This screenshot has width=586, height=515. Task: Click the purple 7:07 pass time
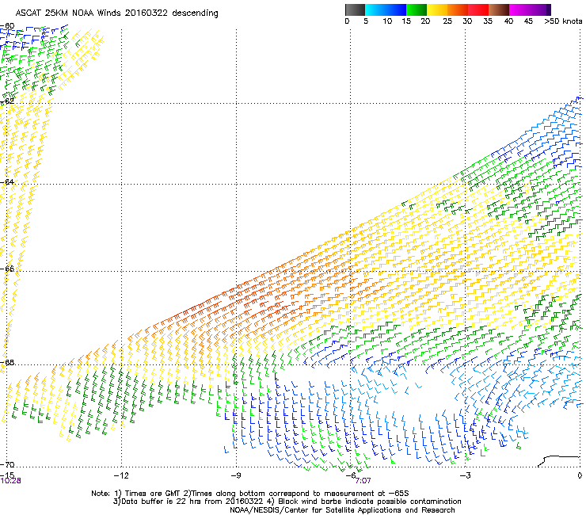tap(363, 481)
